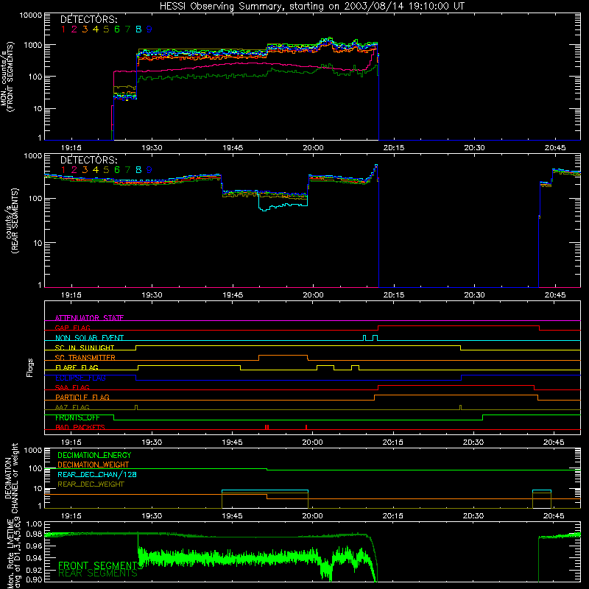Viewport: 589px width, 589px height.
Task: Click the SC_IN_SUNLIGHT flag label
Action: [x=85, y=348]
